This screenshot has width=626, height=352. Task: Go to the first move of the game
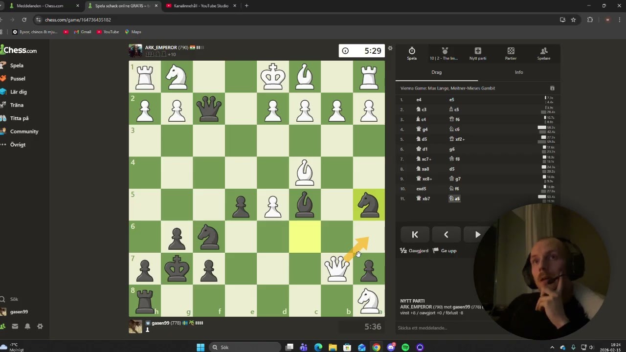pyautogui.click(x=415, y=235)
